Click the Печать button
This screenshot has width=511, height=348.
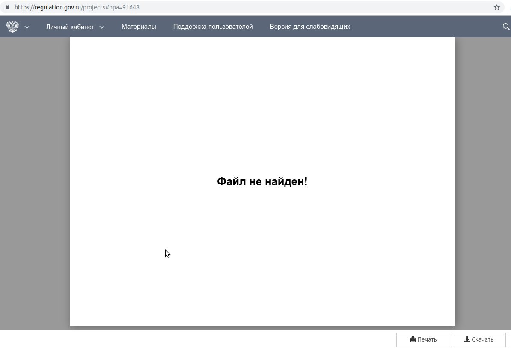click(x=423, y=339)
